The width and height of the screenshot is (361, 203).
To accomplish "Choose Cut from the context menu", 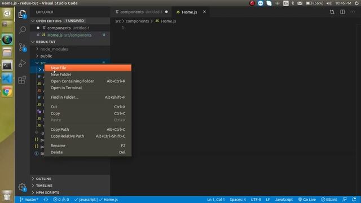I will 88,107.
